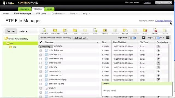
Task: Click the Rename toolbar icon
Action: [125, 30]
